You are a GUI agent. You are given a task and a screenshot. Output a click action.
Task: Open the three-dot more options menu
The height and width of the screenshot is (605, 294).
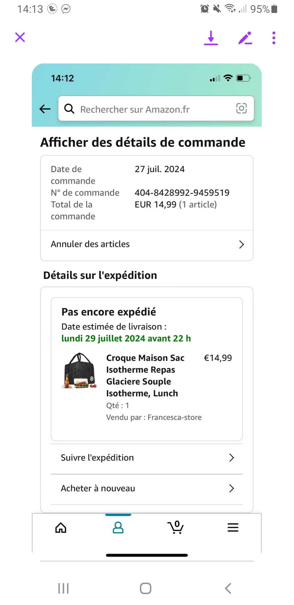274,38
